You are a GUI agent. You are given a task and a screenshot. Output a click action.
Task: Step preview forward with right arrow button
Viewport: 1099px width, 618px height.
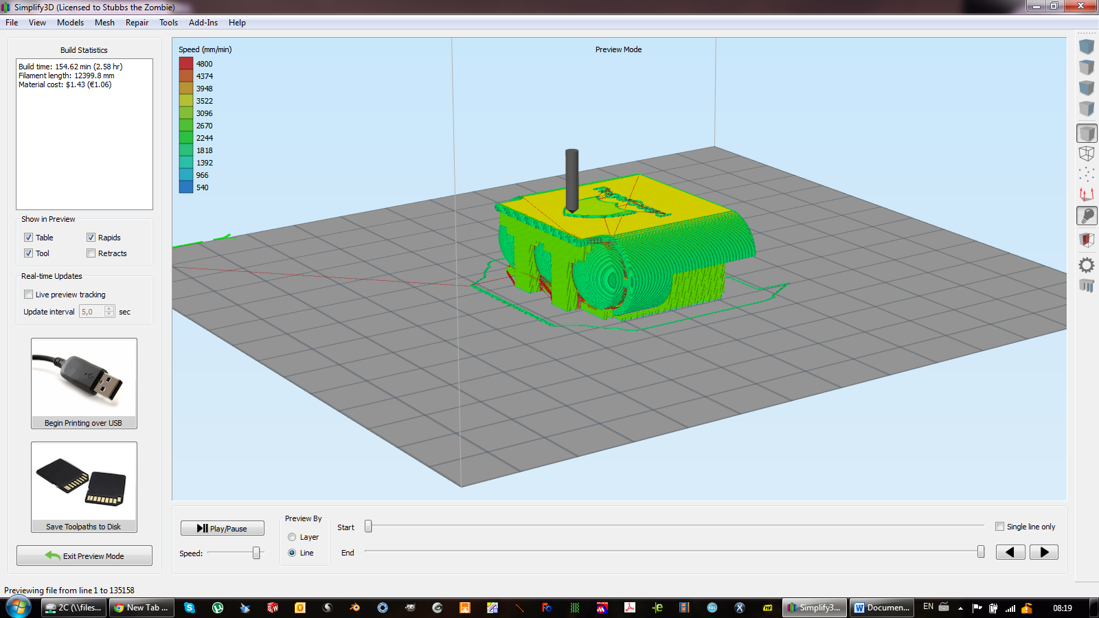(x=1044, y=552)
